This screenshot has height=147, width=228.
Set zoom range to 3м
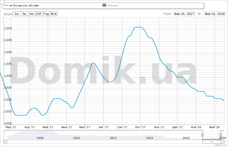pyautogui.click(x=24, y=14)
